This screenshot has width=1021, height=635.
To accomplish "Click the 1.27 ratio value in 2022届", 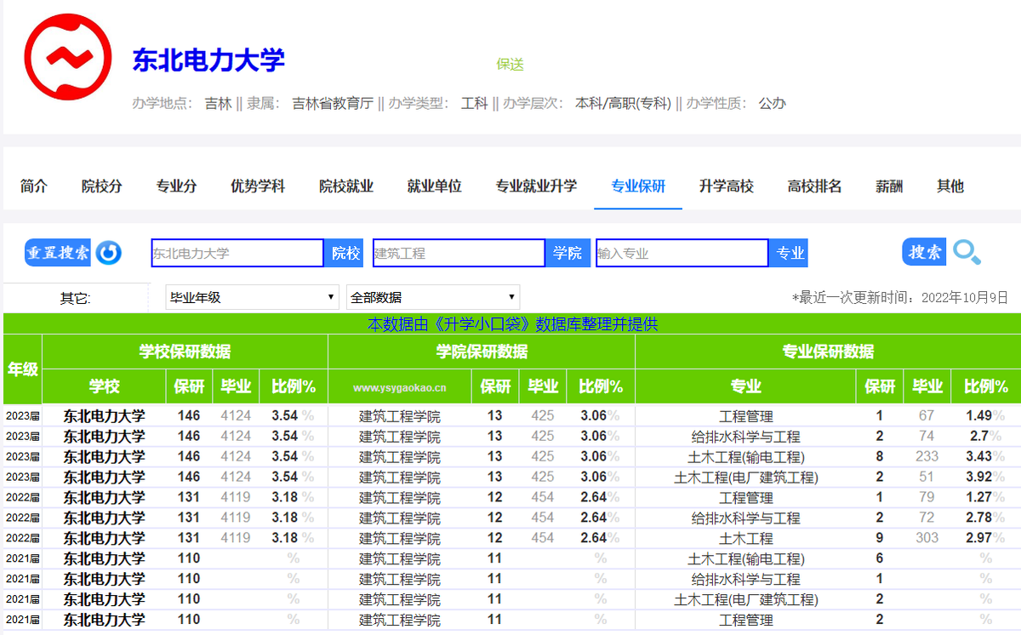I will click(979, 497).
